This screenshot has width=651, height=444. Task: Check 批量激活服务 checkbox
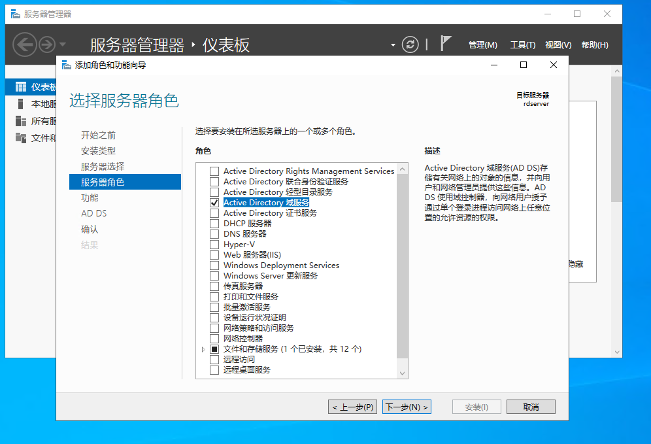214,307
